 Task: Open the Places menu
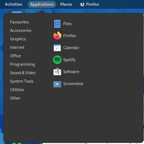pos(66,4)
